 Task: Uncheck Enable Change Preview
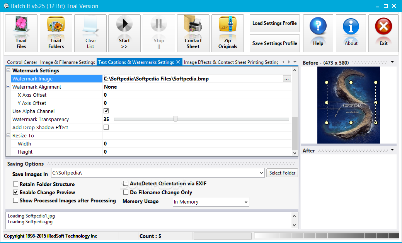point(15,192)
